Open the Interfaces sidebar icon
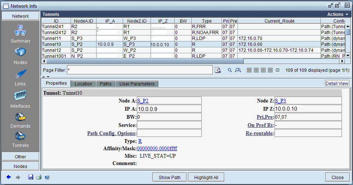Viewport: 353px width, 185px height. tap(20, 96)
